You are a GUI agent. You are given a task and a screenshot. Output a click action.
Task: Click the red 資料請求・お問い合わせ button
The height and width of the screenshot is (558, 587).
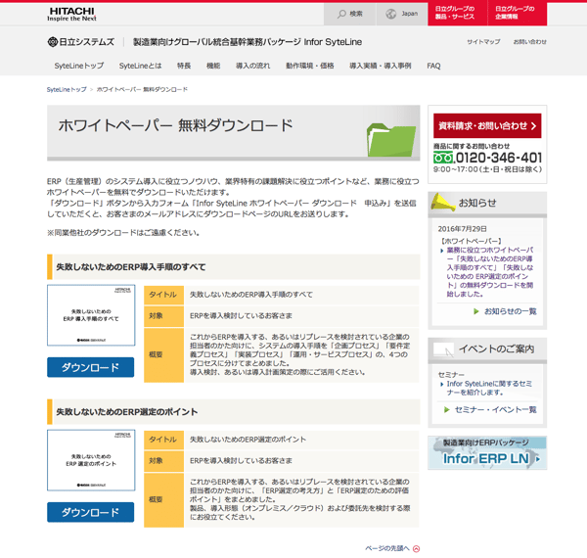(x=487, y=125)
